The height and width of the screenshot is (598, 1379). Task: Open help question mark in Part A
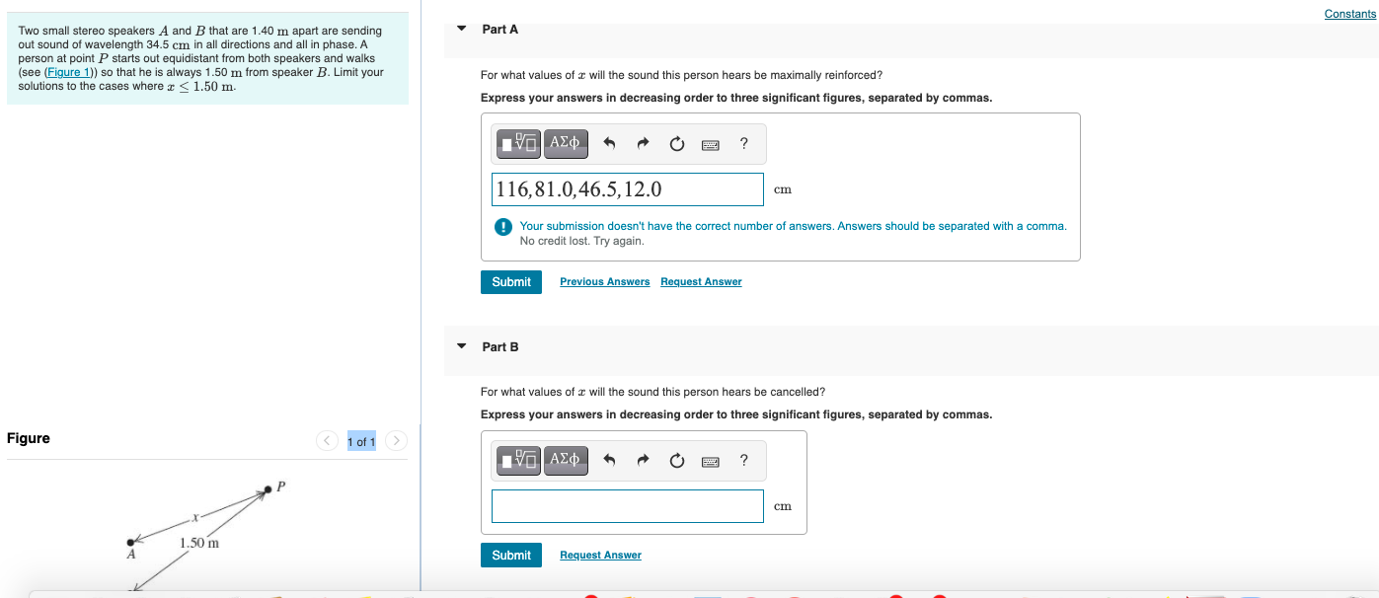pyautogui.click(x=743, y=144)
